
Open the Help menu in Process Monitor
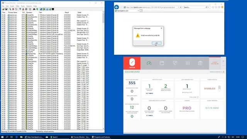[x=35, y=6]
